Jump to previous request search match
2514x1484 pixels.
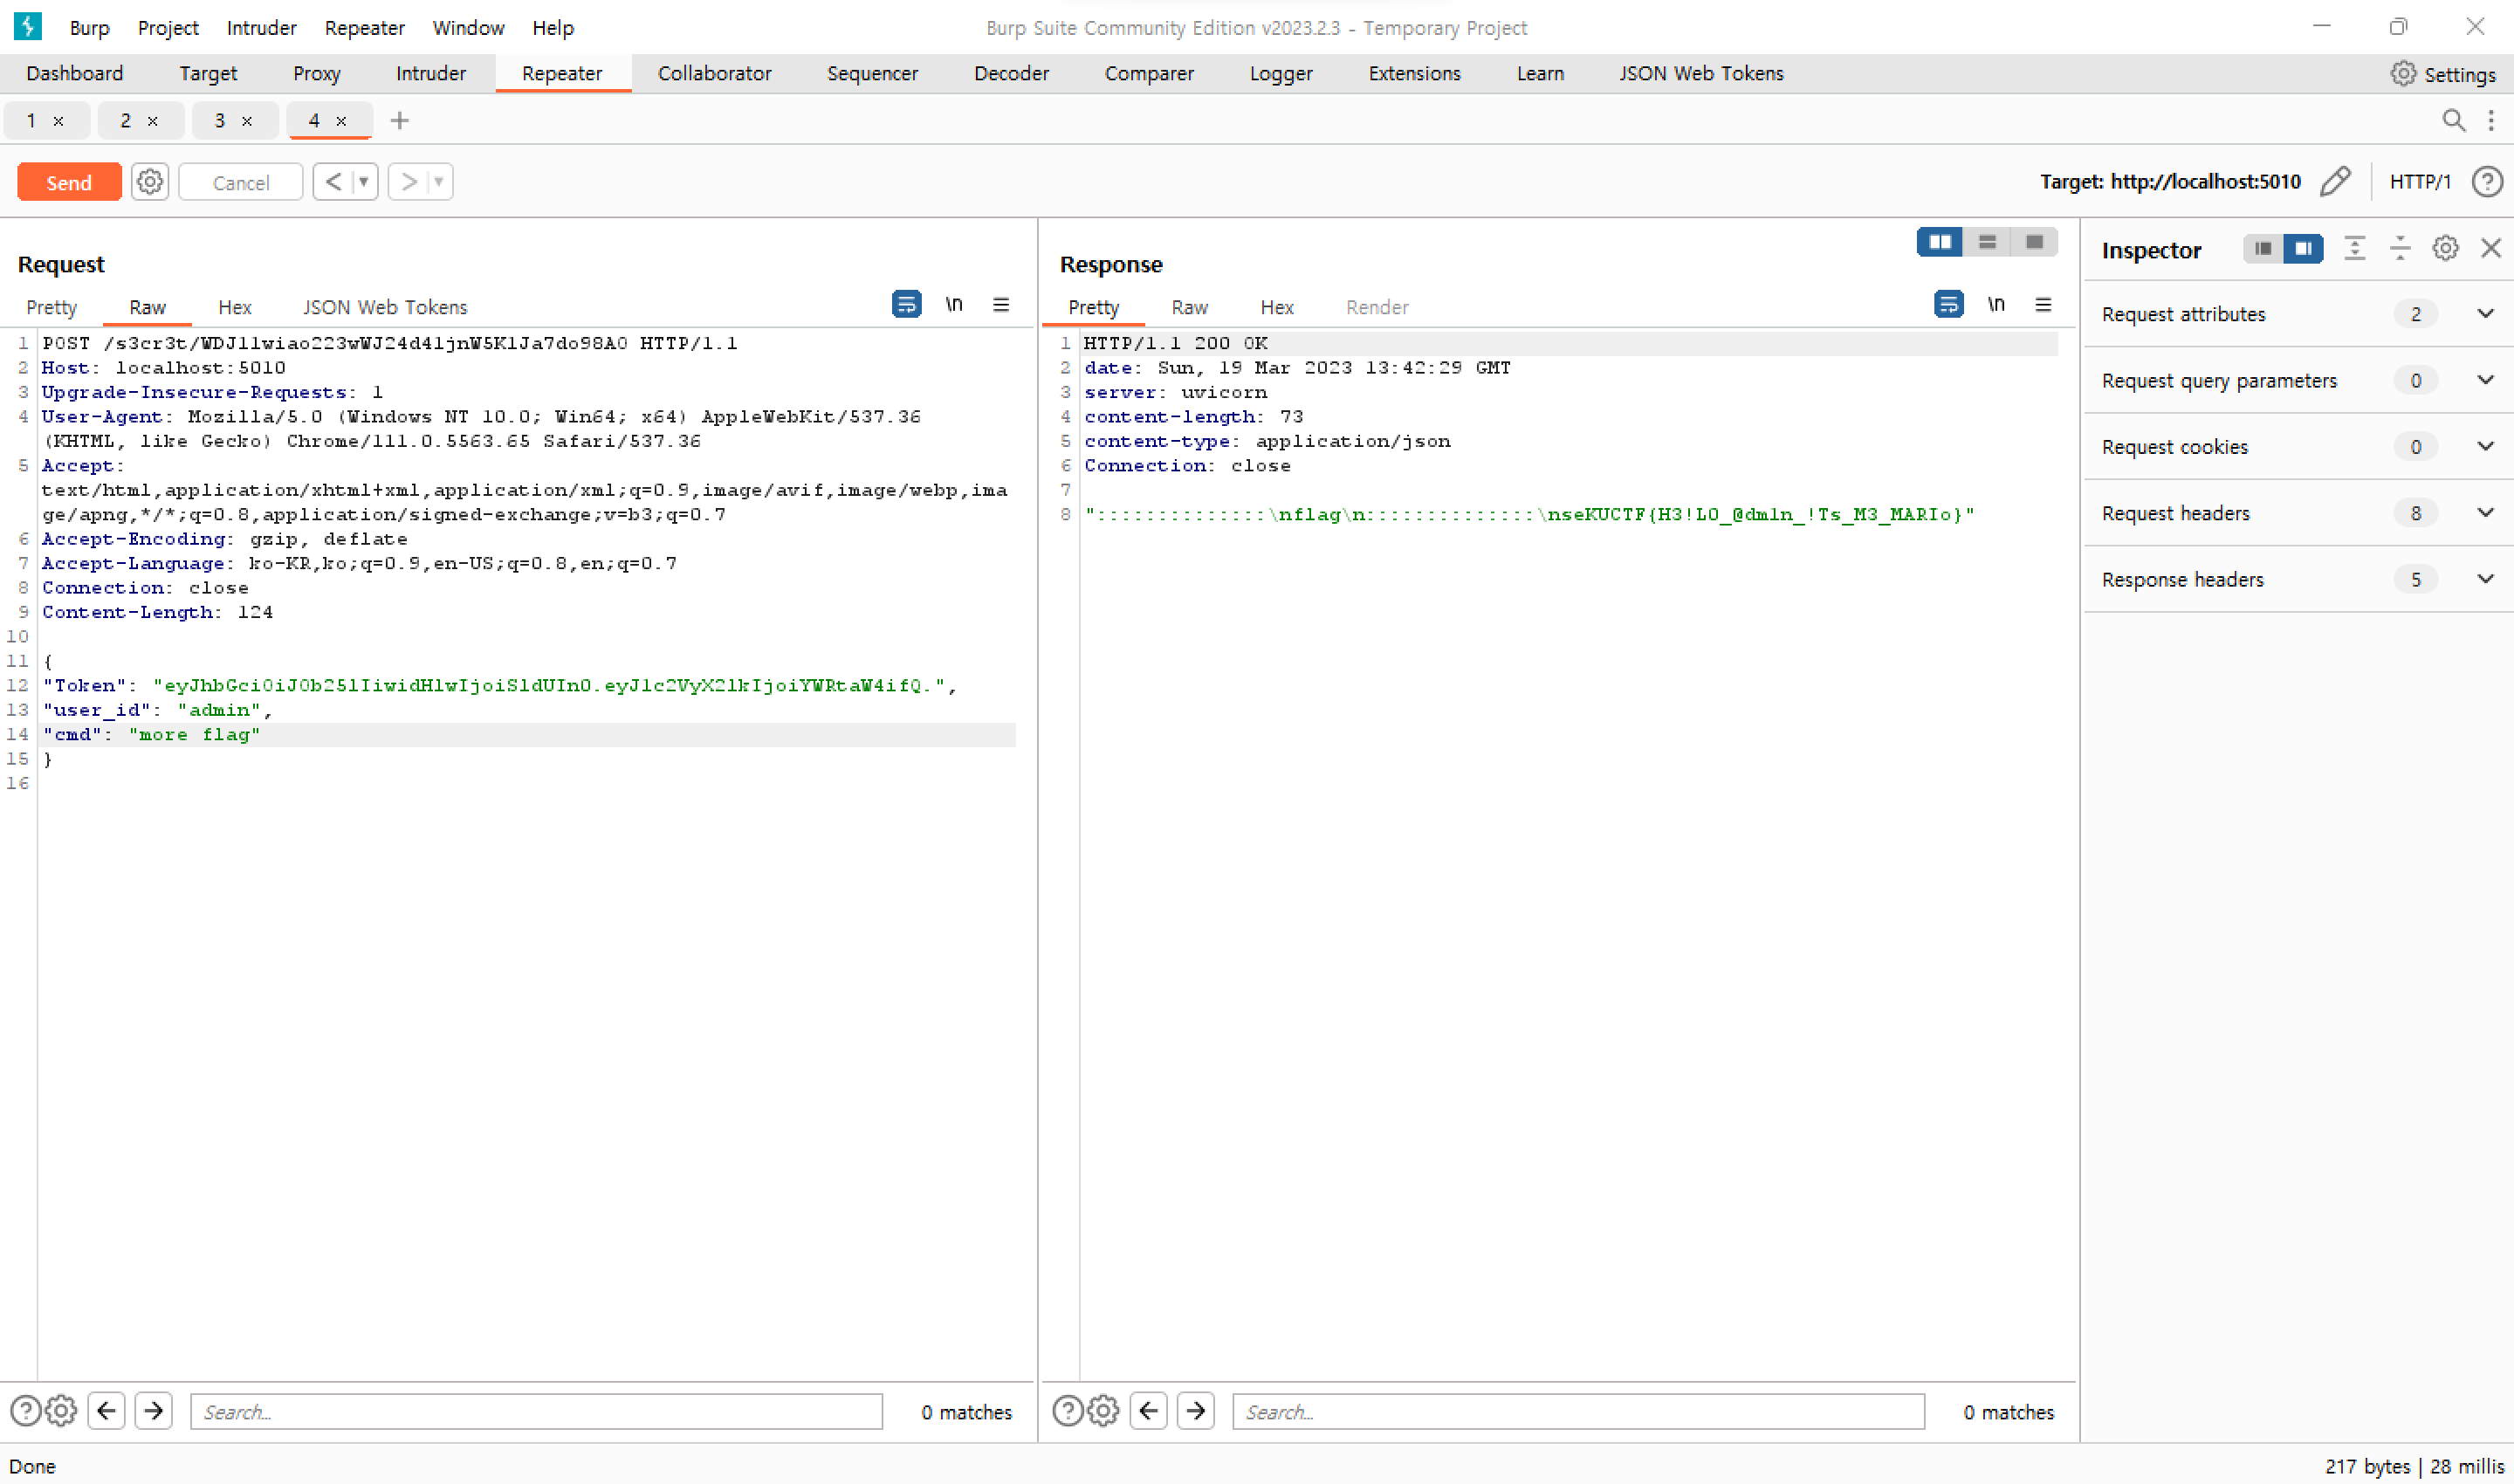(x=107, y=1411)
